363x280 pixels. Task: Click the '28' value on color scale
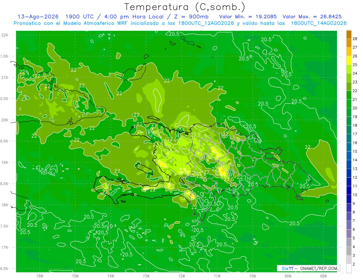355,38
